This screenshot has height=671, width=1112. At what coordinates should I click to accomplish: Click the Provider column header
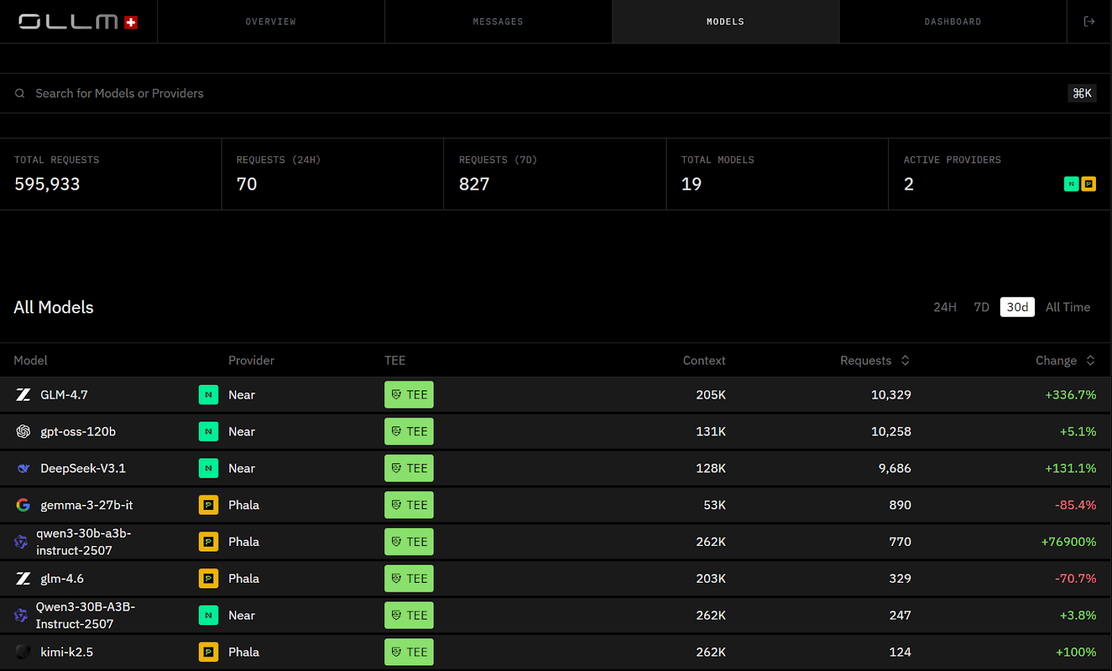252,361
